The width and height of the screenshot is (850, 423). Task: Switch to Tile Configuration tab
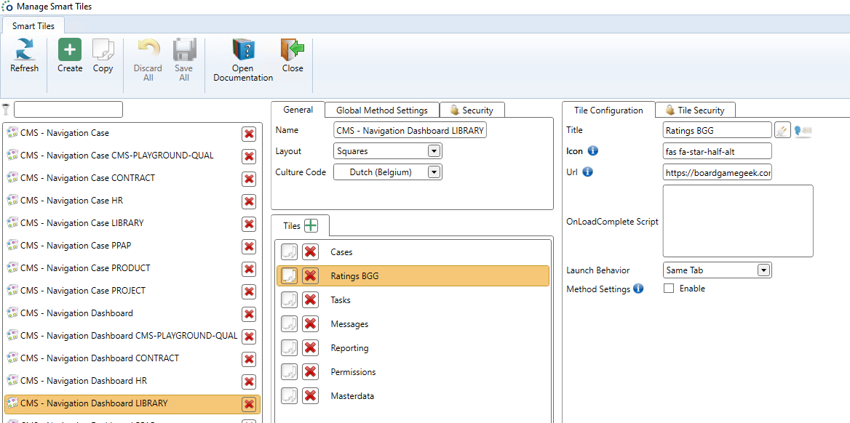609,110
